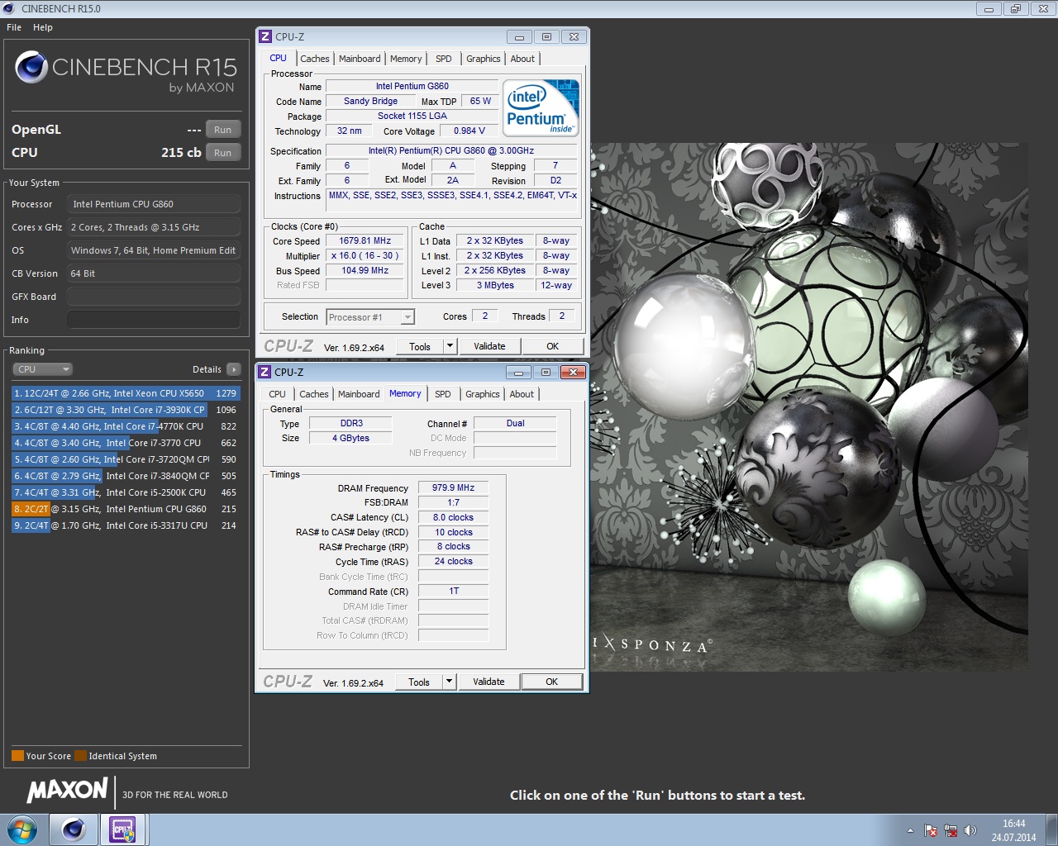The width and height of the screenshot is (1058, 846).
Task: Click the CPU-Z icon in upper window title
Action: click(x=265, y=36)
